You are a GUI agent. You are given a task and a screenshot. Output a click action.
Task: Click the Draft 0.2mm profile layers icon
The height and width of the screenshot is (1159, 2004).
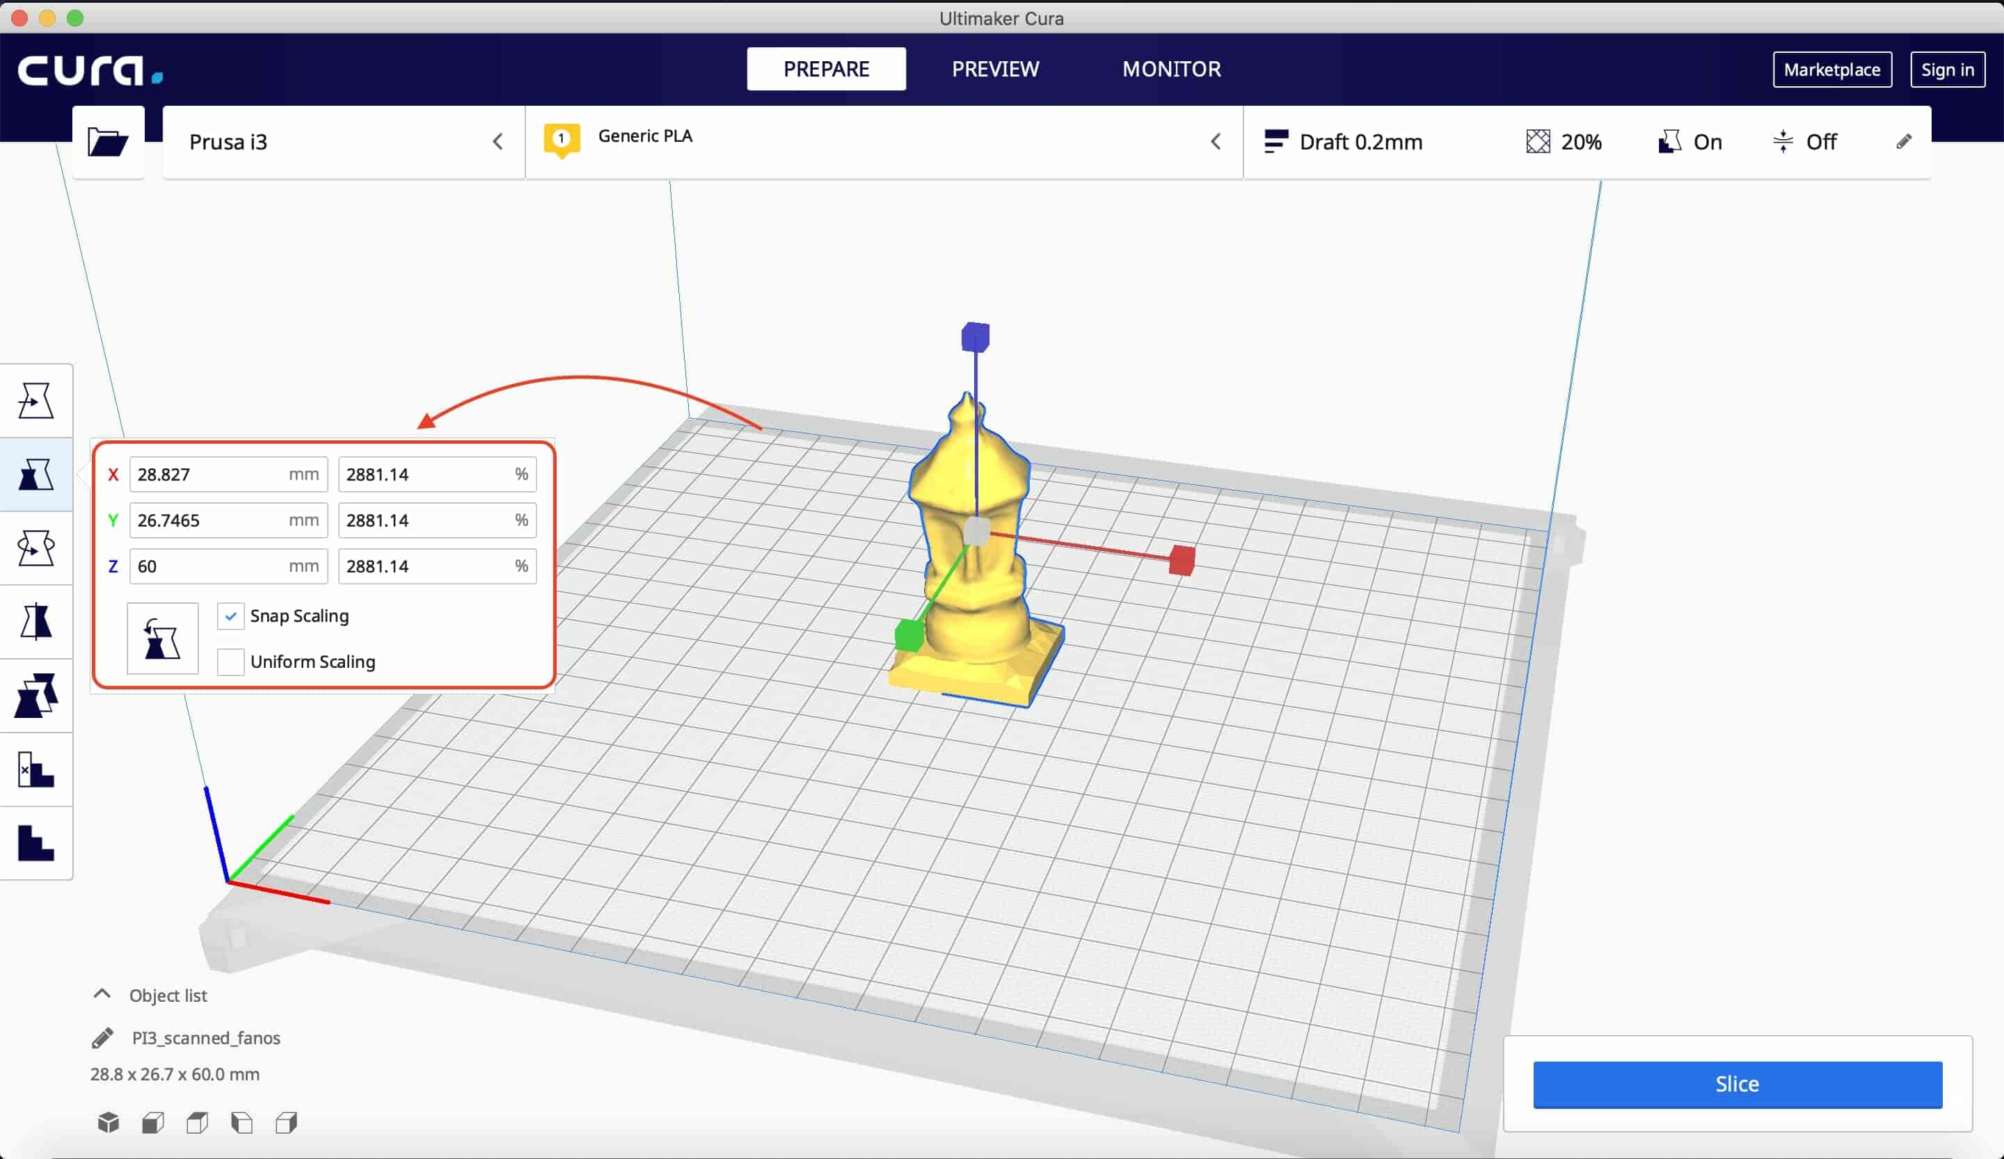1275,141
